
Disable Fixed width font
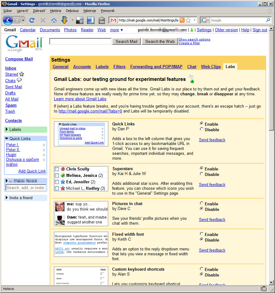[201, 239]
